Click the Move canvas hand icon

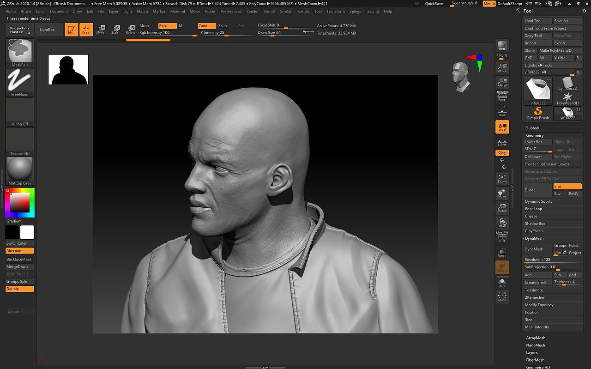[x=502, y=194]
